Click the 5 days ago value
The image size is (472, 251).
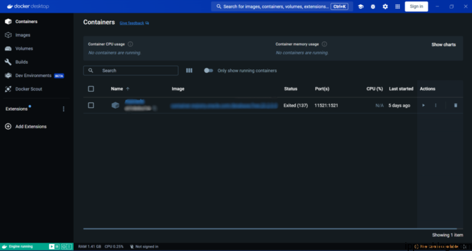(x=399, y=106)
